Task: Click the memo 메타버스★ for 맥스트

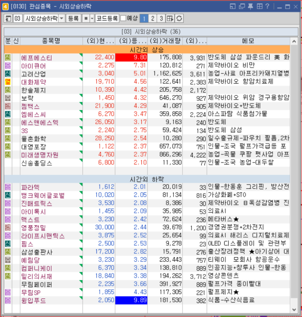Action: click(x=223, y=219)
